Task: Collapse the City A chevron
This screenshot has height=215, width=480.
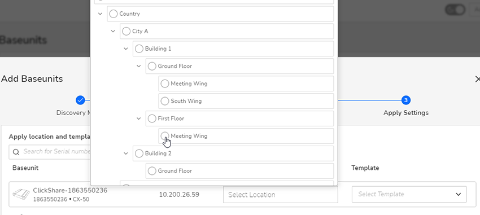Action: [113, 31]
